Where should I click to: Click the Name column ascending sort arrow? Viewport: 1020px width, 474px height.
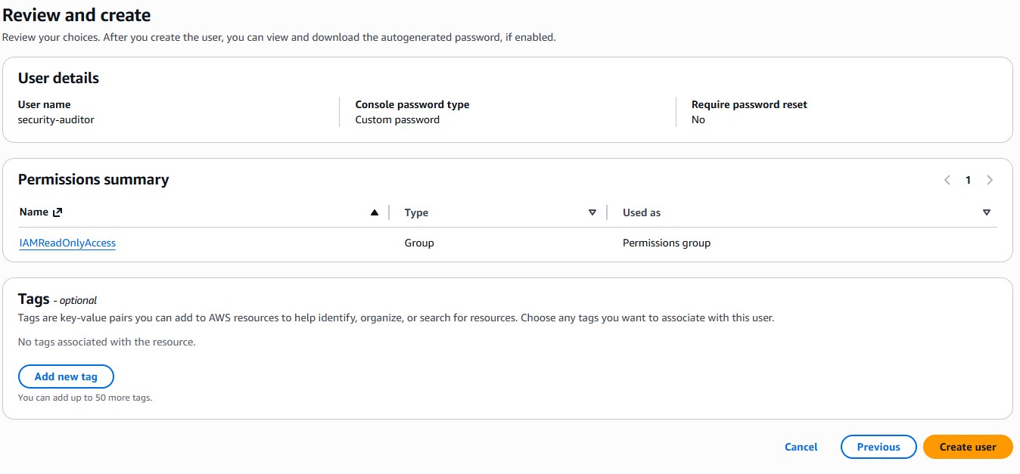[374, 213]
